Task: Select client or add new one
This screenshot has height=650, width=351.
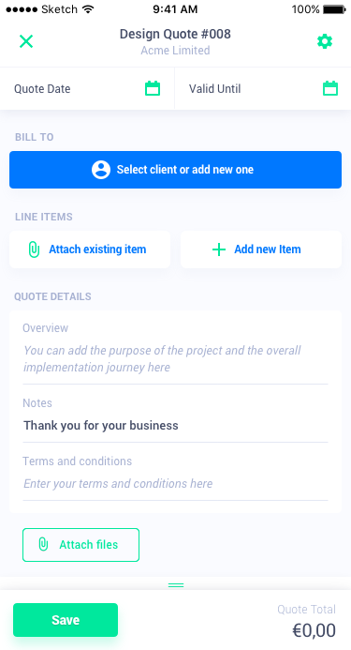Action: (x=176, y=170)
